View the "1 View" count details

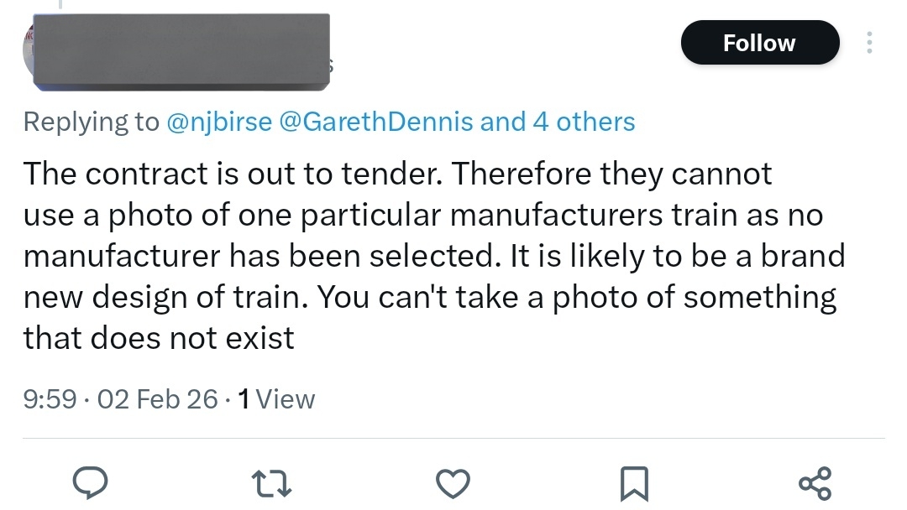[x=276, y=399]
